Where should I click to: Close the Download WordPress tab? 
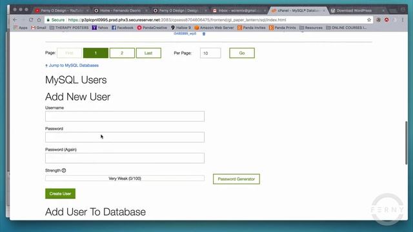click(x=383, y=10)
